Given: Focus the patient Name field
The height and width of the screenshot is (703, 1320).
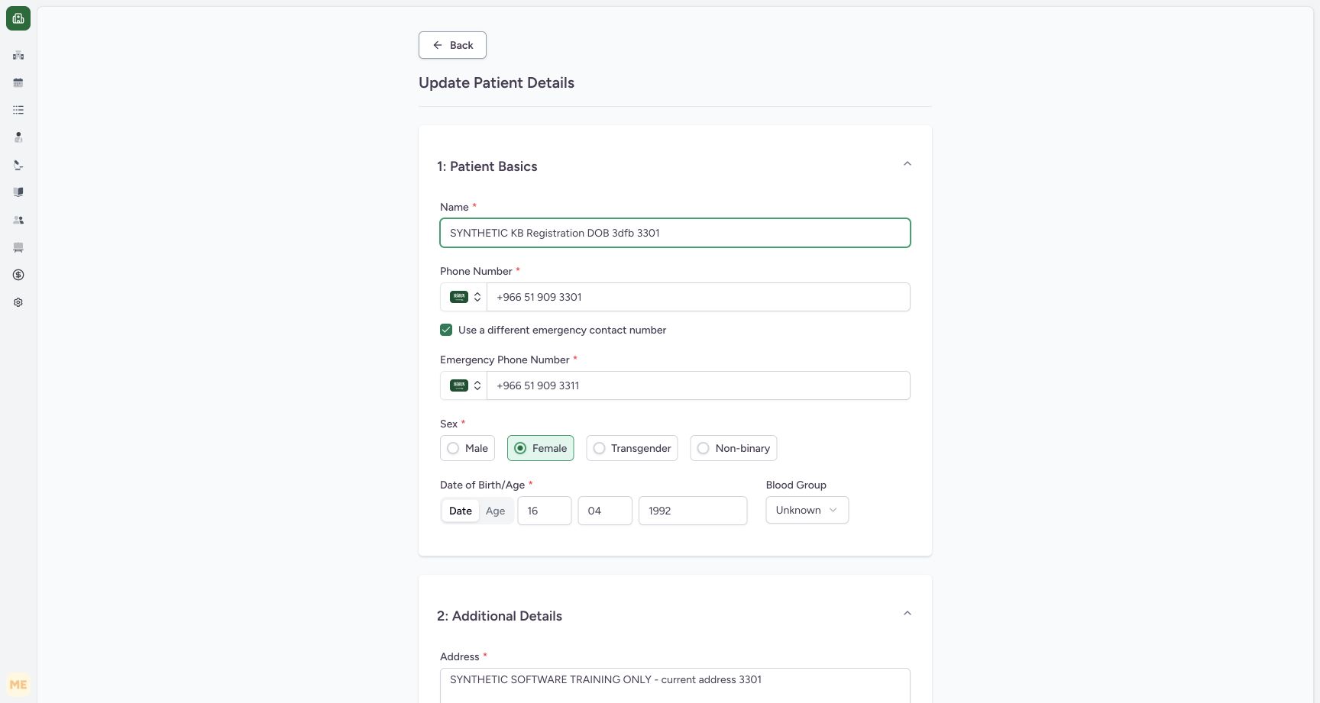Looking at the screenshot, I should [x=675, y=233].
